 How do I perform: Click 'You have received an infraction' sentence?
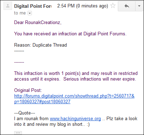70,34
